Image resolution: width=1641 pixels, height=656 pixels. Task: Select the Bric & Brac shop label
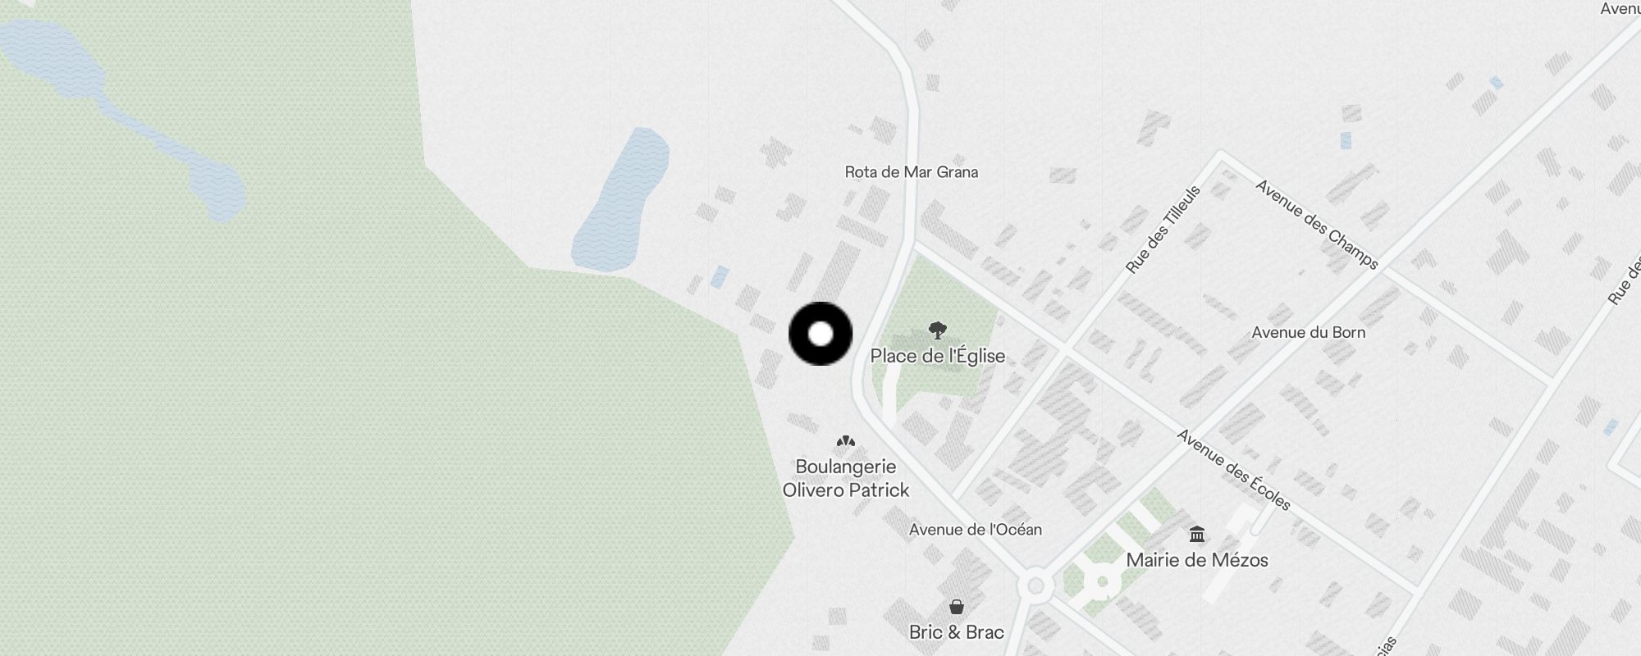[957, 632]
